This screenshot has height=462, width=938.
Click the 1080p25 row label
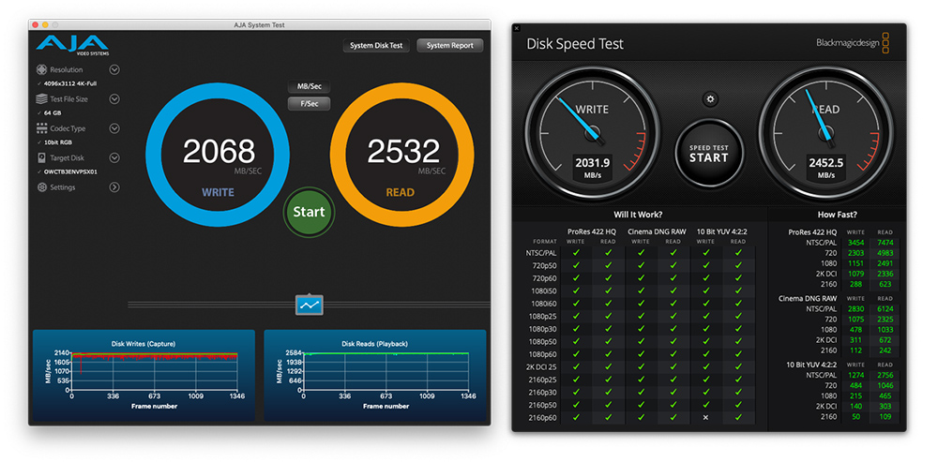click(544, 316)
